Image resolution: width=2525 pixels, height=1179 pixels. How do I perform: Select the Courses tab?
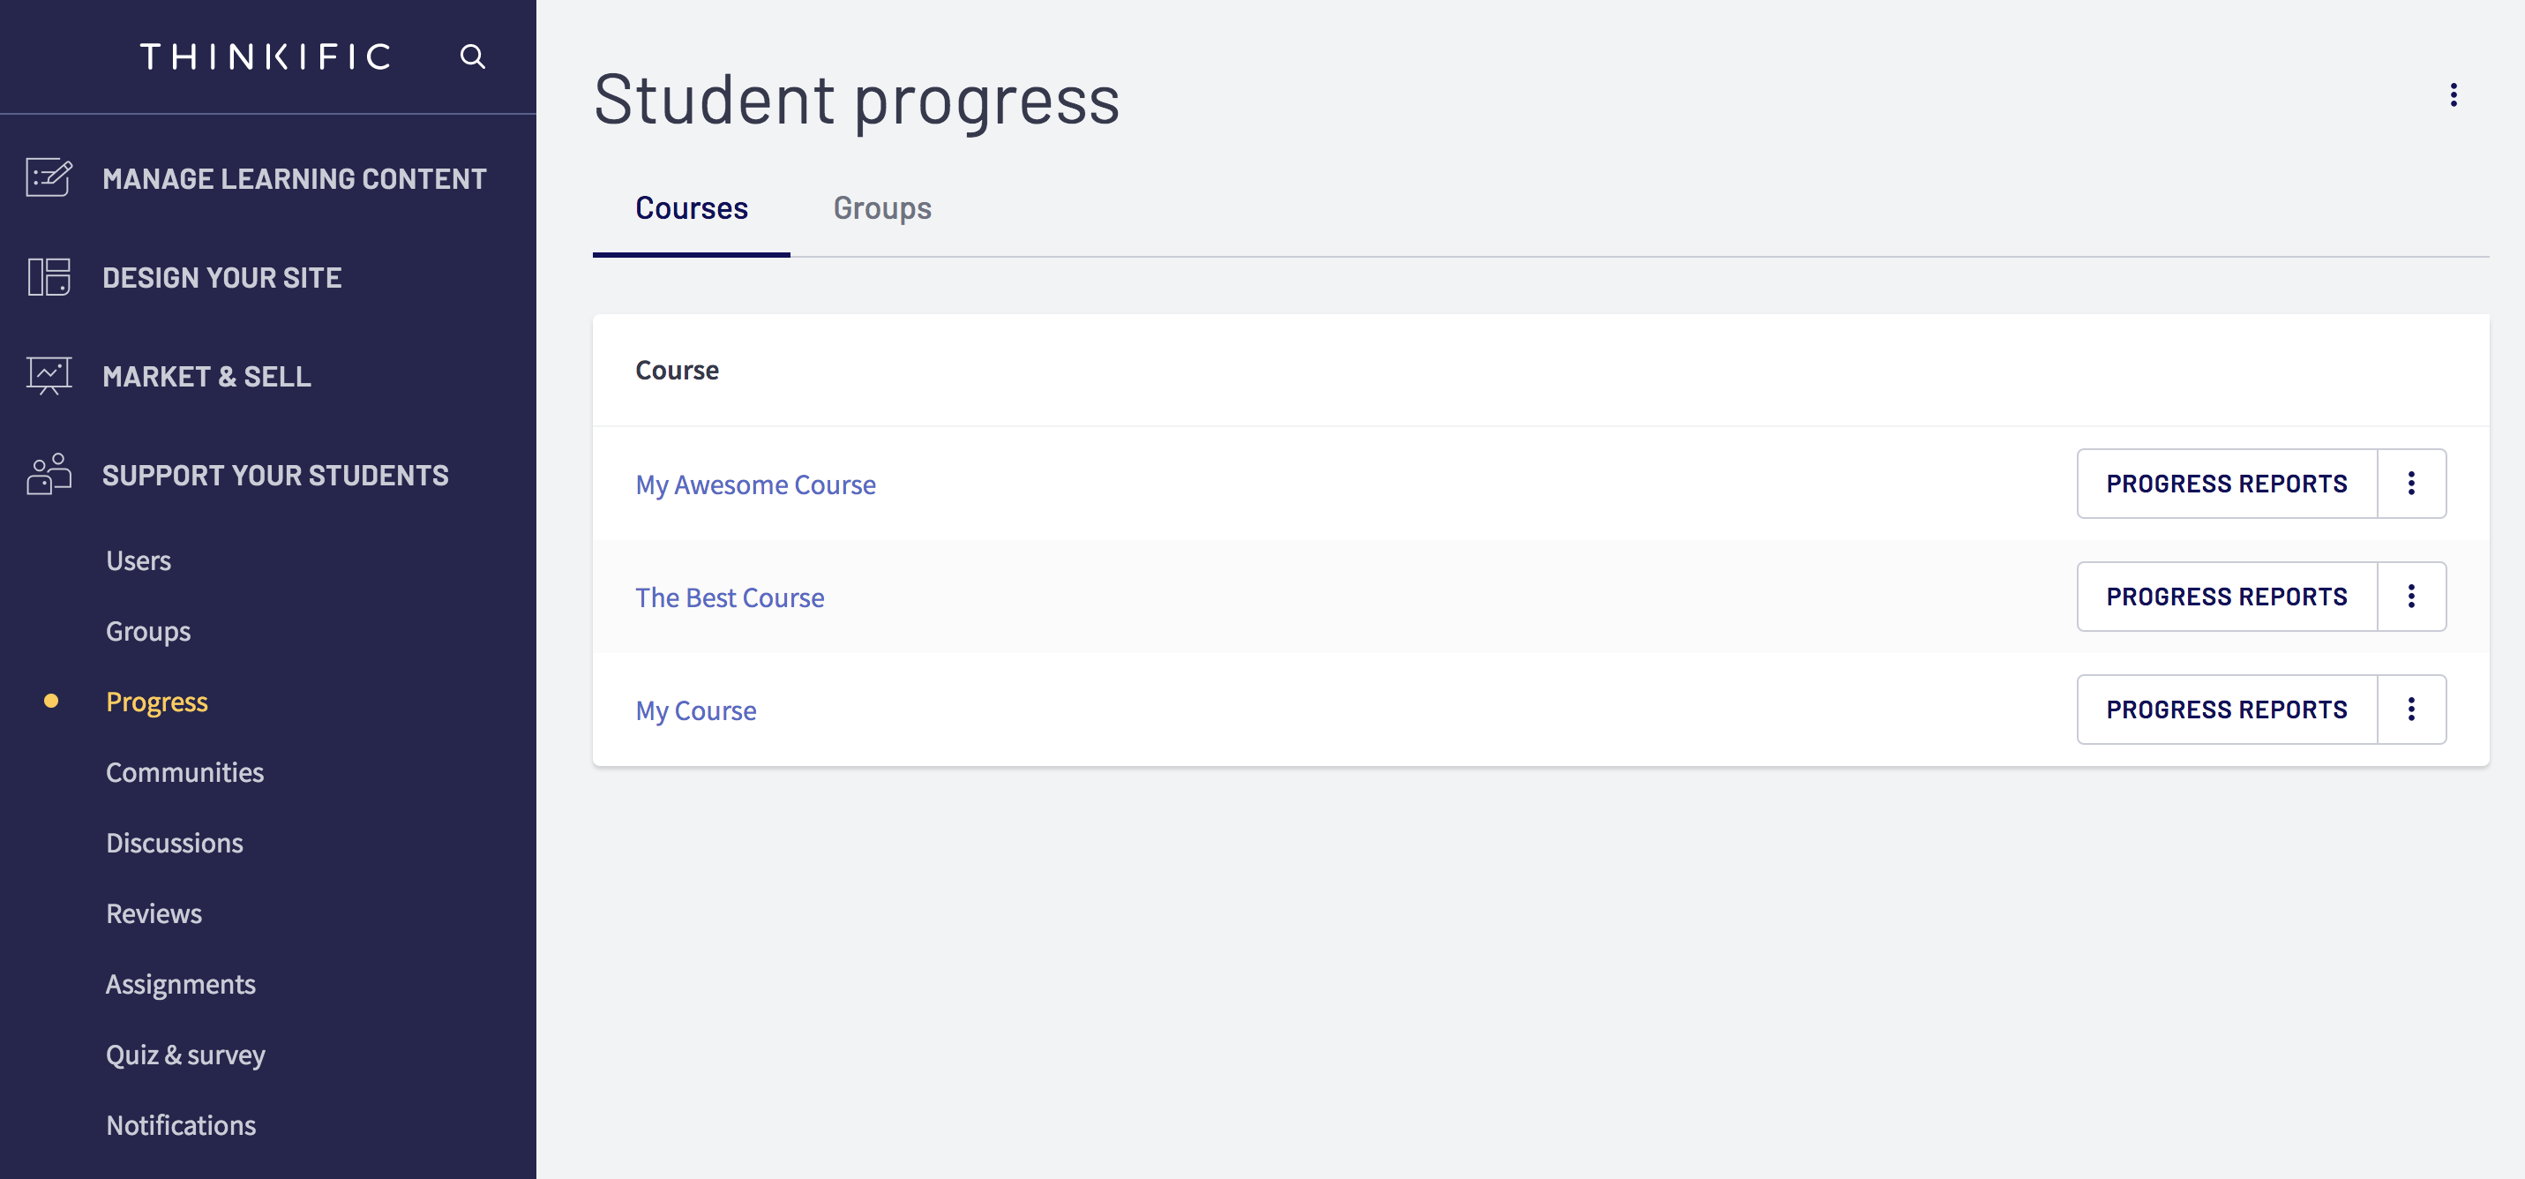coord(691,208)
